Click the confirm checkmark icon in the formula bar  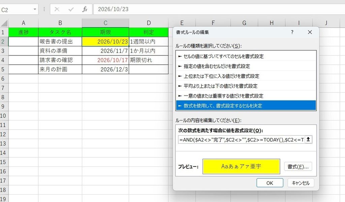point(71,9)
